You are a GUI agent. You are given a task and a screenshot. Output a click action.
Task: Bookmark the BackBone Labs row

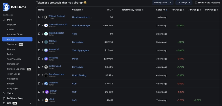click(39, 75)
